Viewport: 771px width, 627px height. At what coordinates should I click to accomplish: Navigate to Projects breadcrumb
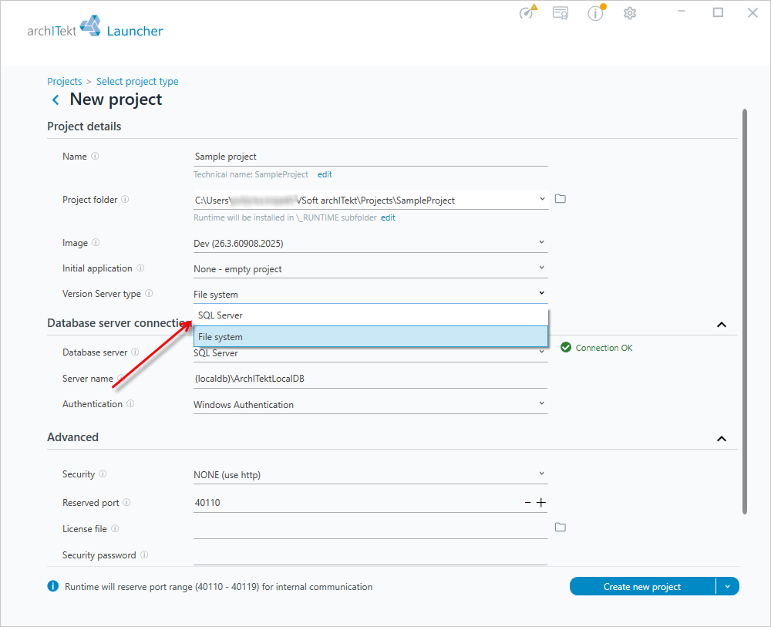click(x=65, y=82)
